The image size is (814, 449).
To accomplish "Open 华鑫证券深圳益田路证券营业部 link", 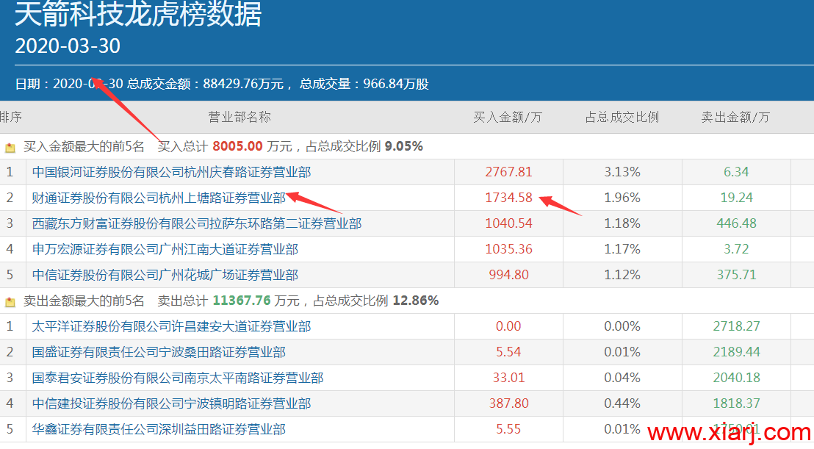I will tap(159, 428).
